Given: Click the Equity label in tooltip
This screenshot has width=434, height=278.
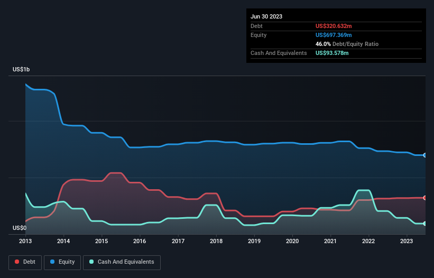Looking at the screenshot, I should (x=258, y=35).
